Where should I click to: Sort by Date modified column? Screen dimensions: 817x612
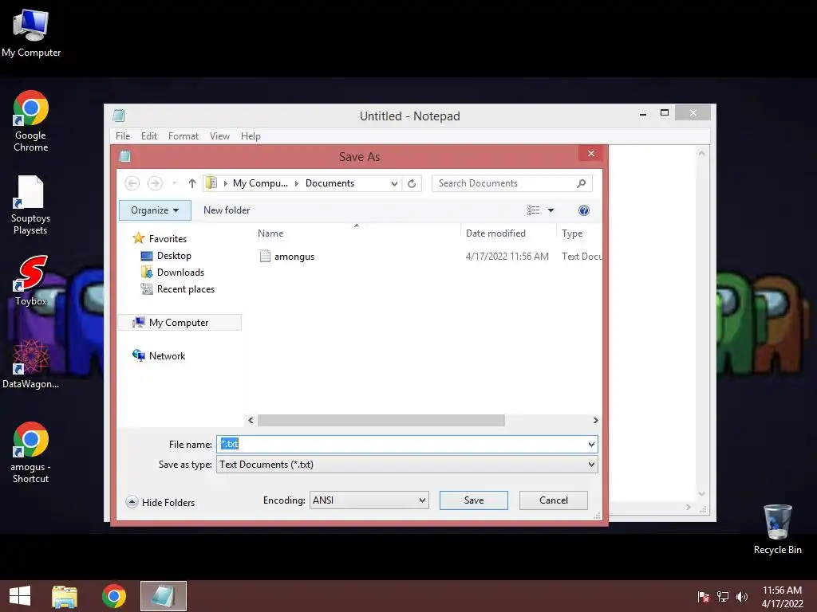[495, 233]
